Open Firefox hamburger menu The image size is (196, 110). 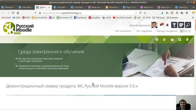coord(193,13)
